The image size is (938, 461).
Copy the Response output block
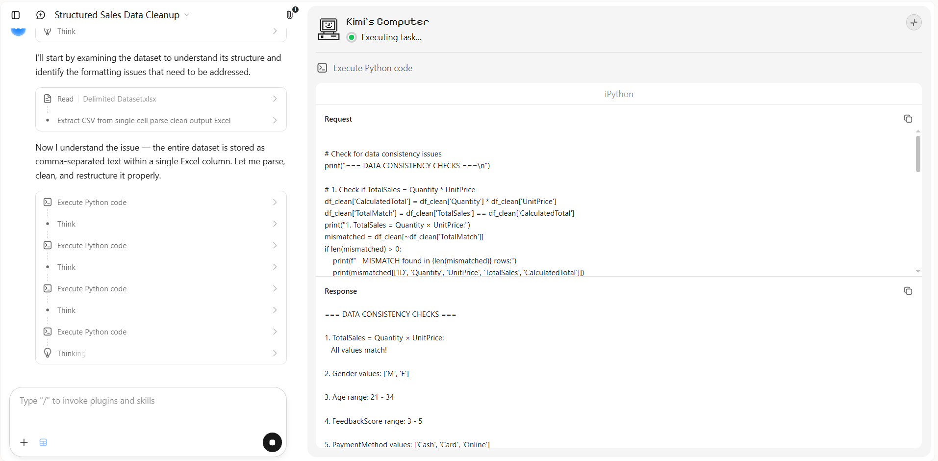pyautogui.click(x=908, y=291)
